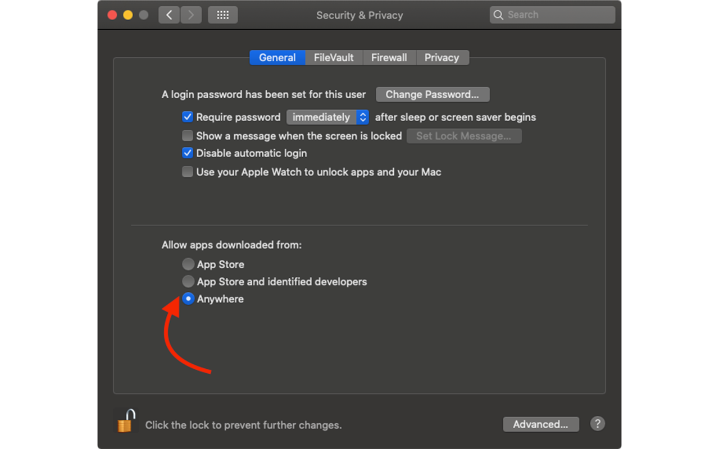Image resolution: width=719 pixels, height=449 pixels.
Task: Click the magnifying glass search icon
Action: (x=498, y=15)
